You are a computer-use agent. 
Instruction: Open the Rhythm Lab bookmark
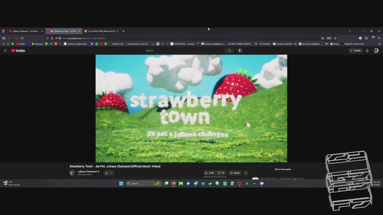coord(116,44)
